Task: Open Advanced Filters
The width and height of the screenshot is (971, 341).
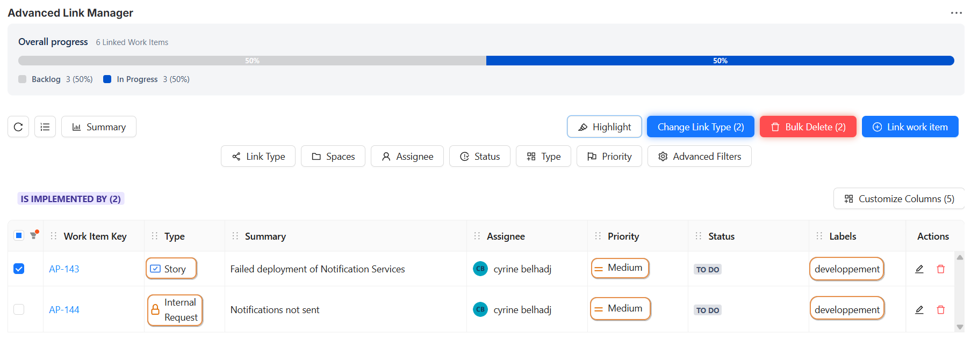Action: pyautogui.click(x=699, y=157)
